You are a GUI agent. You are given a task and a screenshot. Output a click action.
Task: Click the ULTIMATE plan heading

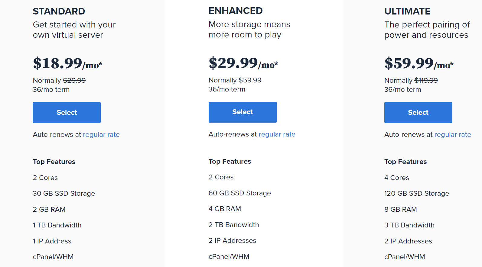tap(407, 11)
